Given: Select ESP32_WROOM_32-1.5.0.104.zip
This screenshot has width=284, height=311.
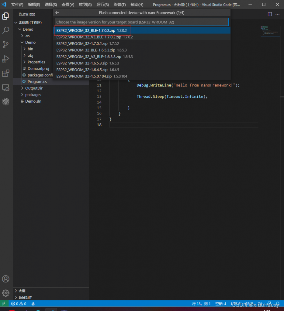Looking at the screenshot, I should pyautogui.click(x=142, y=76).
